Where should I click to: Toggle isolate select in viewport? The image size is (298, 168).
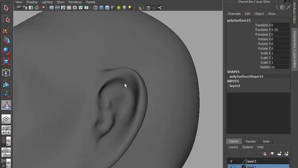pyautogui.click(x=140, y=7)
